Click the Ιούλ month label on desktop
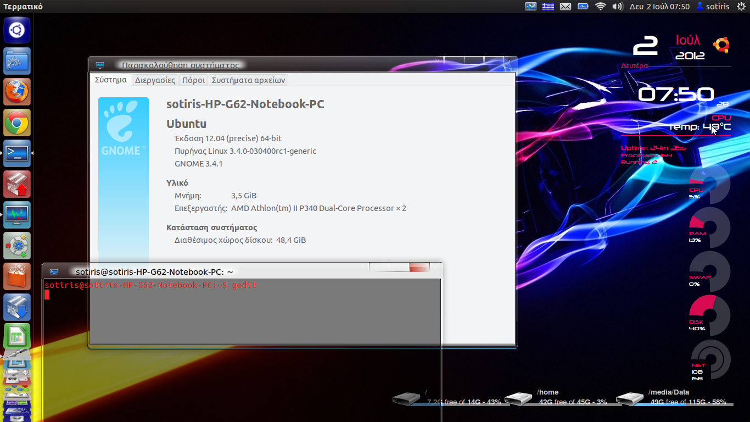Viewport: 750px width, 422px height. click(x=688, y=40)
